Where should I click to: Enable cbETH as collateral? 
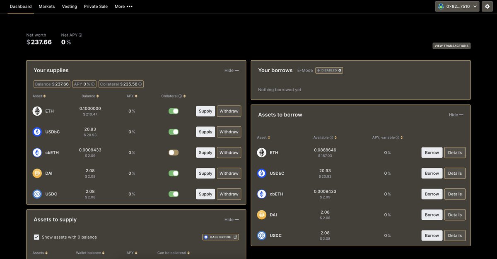pyautogui.click(x=173, y=152)
